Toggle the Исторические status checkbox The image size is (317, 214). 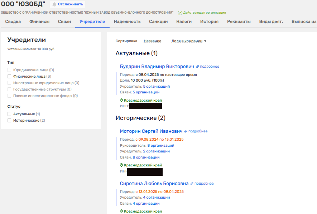point(9,121)
